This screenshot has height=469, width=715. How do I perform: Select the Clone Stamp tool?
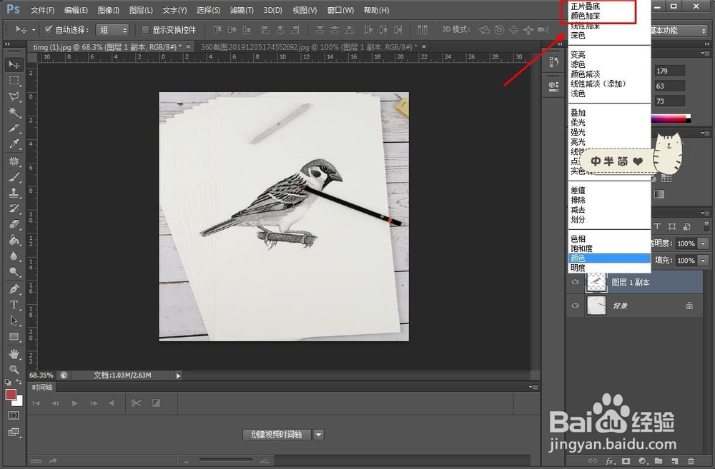point(14,193)
